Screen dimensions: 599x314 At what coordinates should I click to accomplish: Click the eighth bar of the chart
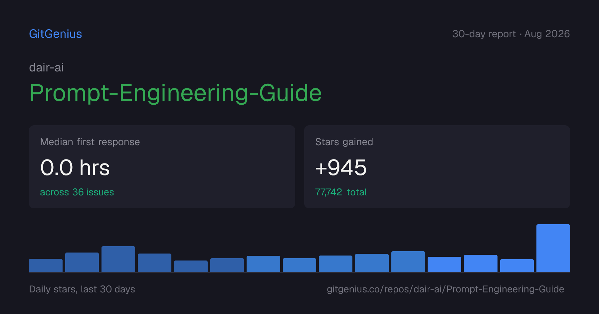[x=299, y=265]
